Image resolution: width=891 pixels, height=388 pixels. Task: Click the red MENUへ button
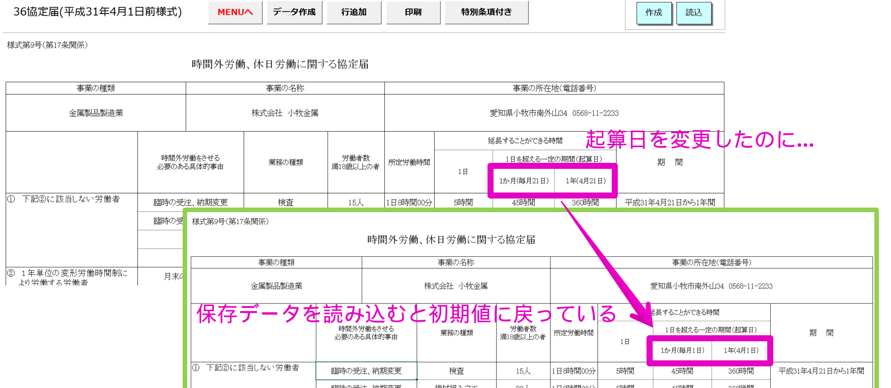(x=235, y=12)
